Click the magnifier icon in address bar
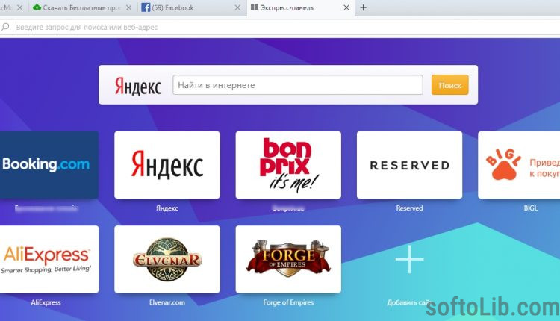 pyautogui.click(x=5, y=27)
